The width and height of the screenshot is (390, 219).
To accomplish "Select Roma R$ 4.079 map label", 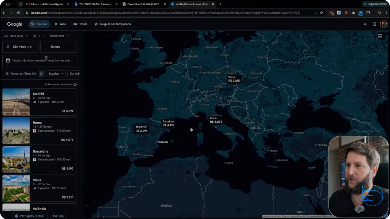I will tap(216, 120).
